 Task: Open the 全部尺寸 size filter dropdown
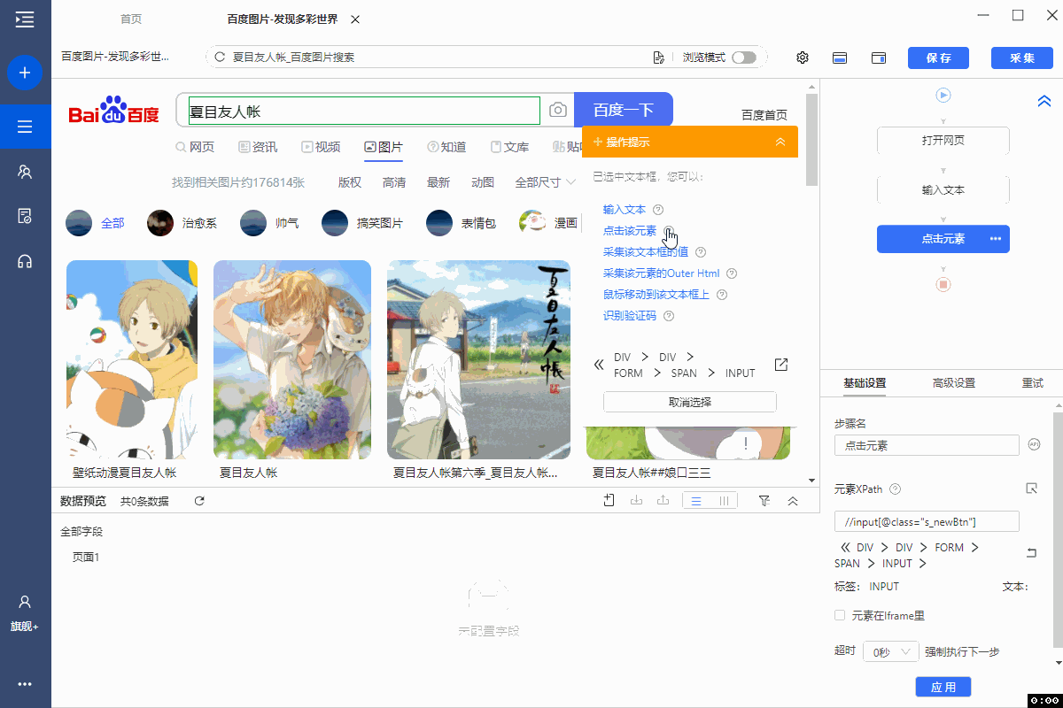click(x=546, y=182)
